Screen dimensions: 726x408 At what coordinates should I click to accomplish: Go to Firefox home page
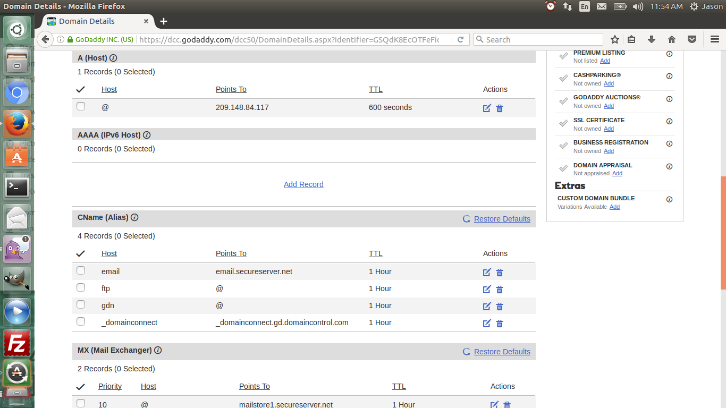point(672,39)
